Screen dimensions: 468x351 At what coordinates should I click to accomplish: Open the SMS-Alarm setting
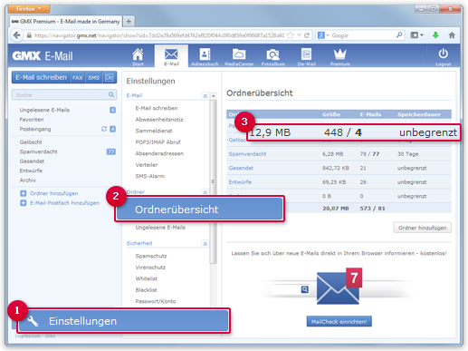(150, 176)
